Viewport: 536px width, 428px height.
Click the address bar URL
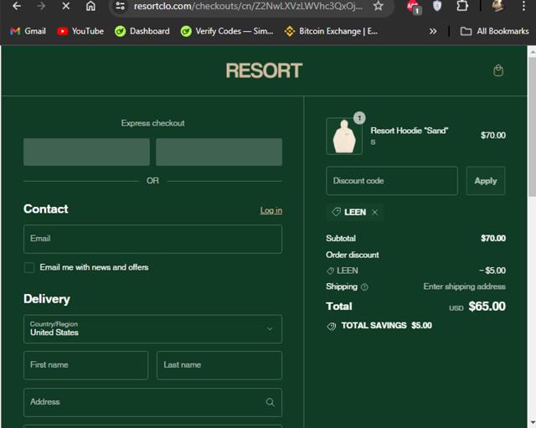coord(248,6)
